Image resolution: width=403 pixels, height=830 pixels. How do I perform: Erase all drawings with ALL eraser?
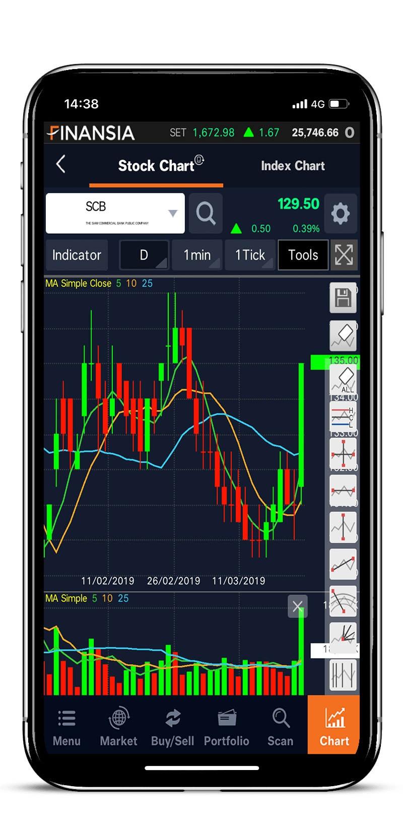[343, 379]
